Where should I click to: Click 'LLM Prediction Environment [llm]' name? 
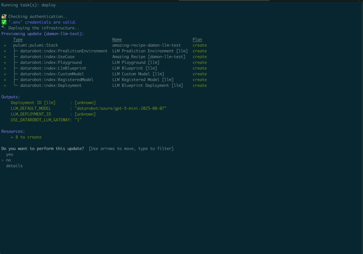click(150, 51)
